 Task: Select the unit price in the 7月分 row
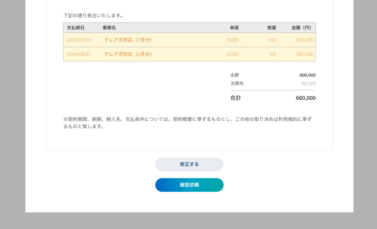[x=232, y=40]
